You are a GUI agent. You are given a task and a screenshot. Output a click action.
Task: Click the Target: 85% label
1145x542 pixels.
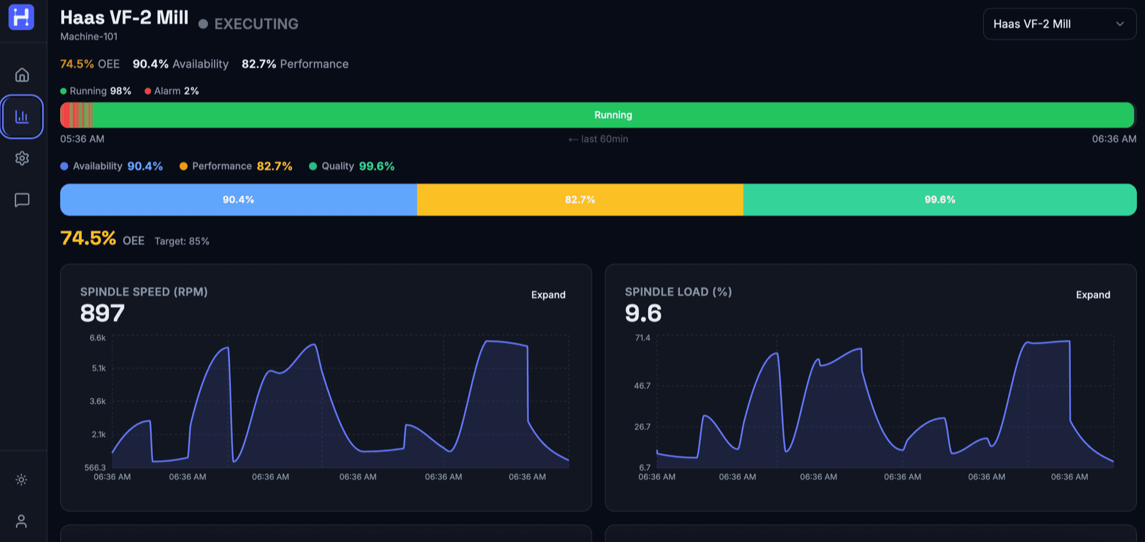(x=182, y=241)
